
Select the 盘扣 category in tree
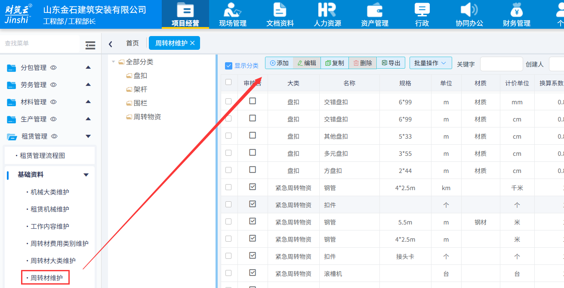(140, 76)
